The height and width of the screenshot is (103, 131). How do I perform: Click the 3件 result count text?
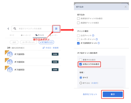[x=9, y=48]
